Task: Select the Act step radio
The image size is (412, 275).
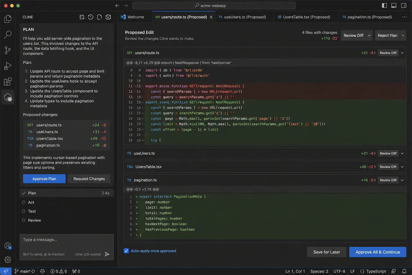Action: 24,202
